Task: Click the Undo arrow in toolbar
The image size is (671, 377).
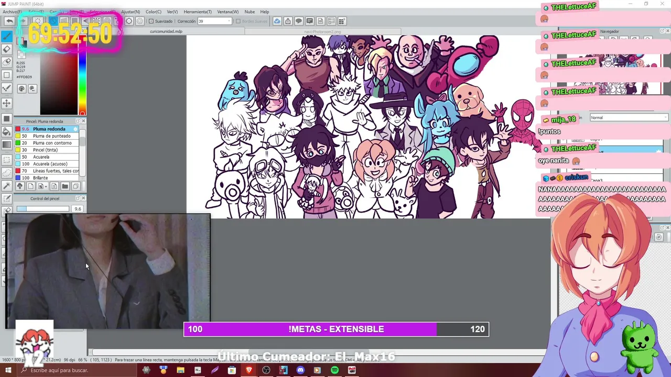Action: click(x=9, y=21)
